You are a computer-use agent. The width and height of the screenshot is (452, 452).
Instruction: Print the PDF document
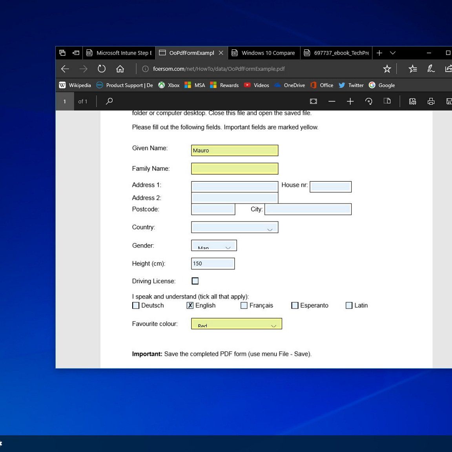431,101
